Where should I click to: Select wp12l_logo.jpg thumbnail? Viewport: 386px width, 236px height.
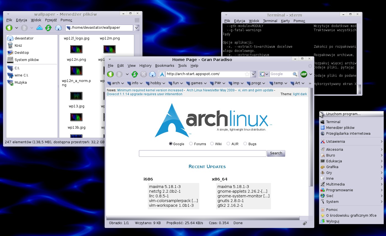(76, 38)
